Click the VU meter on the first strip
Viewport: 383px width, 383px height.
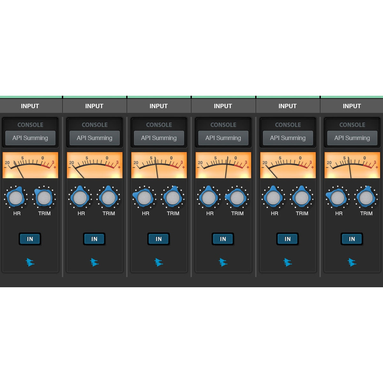pyautogui.click(x=30, y=165)
